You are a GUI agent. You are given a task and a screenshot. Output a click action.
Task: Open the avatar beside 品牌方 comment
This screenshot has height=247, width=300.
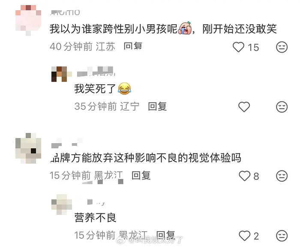click(x=28, y=148)
